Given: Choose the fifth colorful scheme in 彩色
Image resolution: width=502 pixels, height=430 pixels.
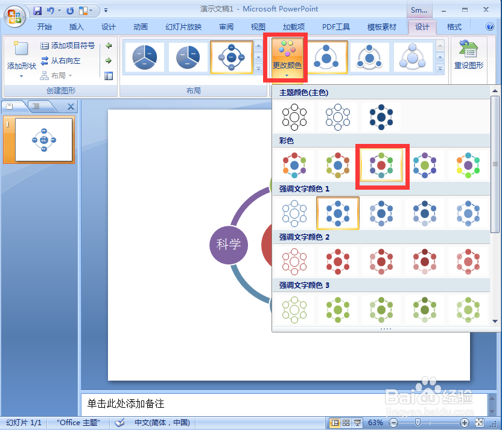Looking at the screenshot, I should 468,165.
